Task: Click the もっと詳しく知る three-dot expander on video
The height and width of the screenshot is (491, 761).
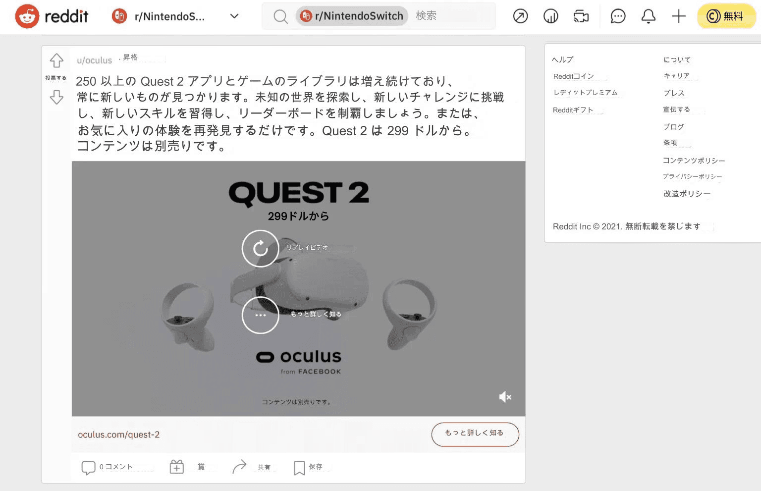Action: 260,315
